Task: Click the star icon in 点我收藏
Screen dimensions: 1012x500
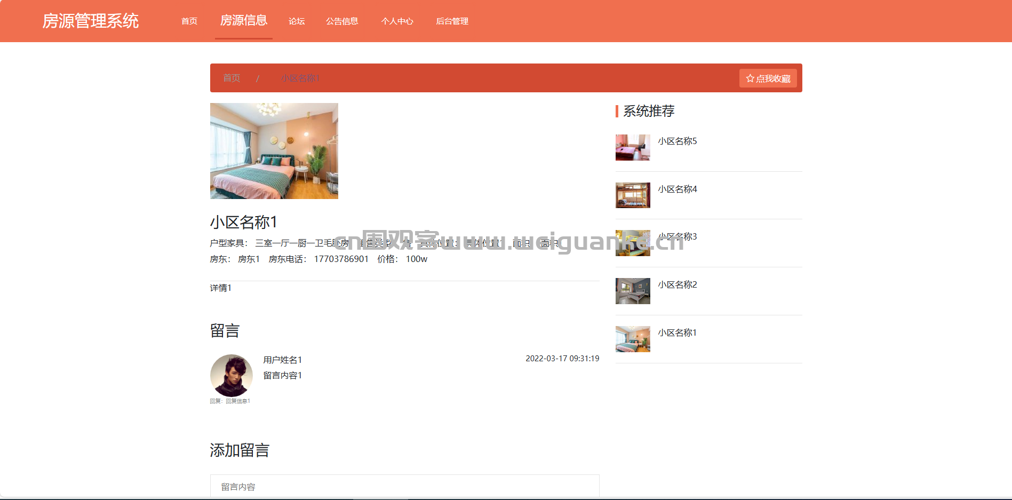Action: tap(750, 78)
